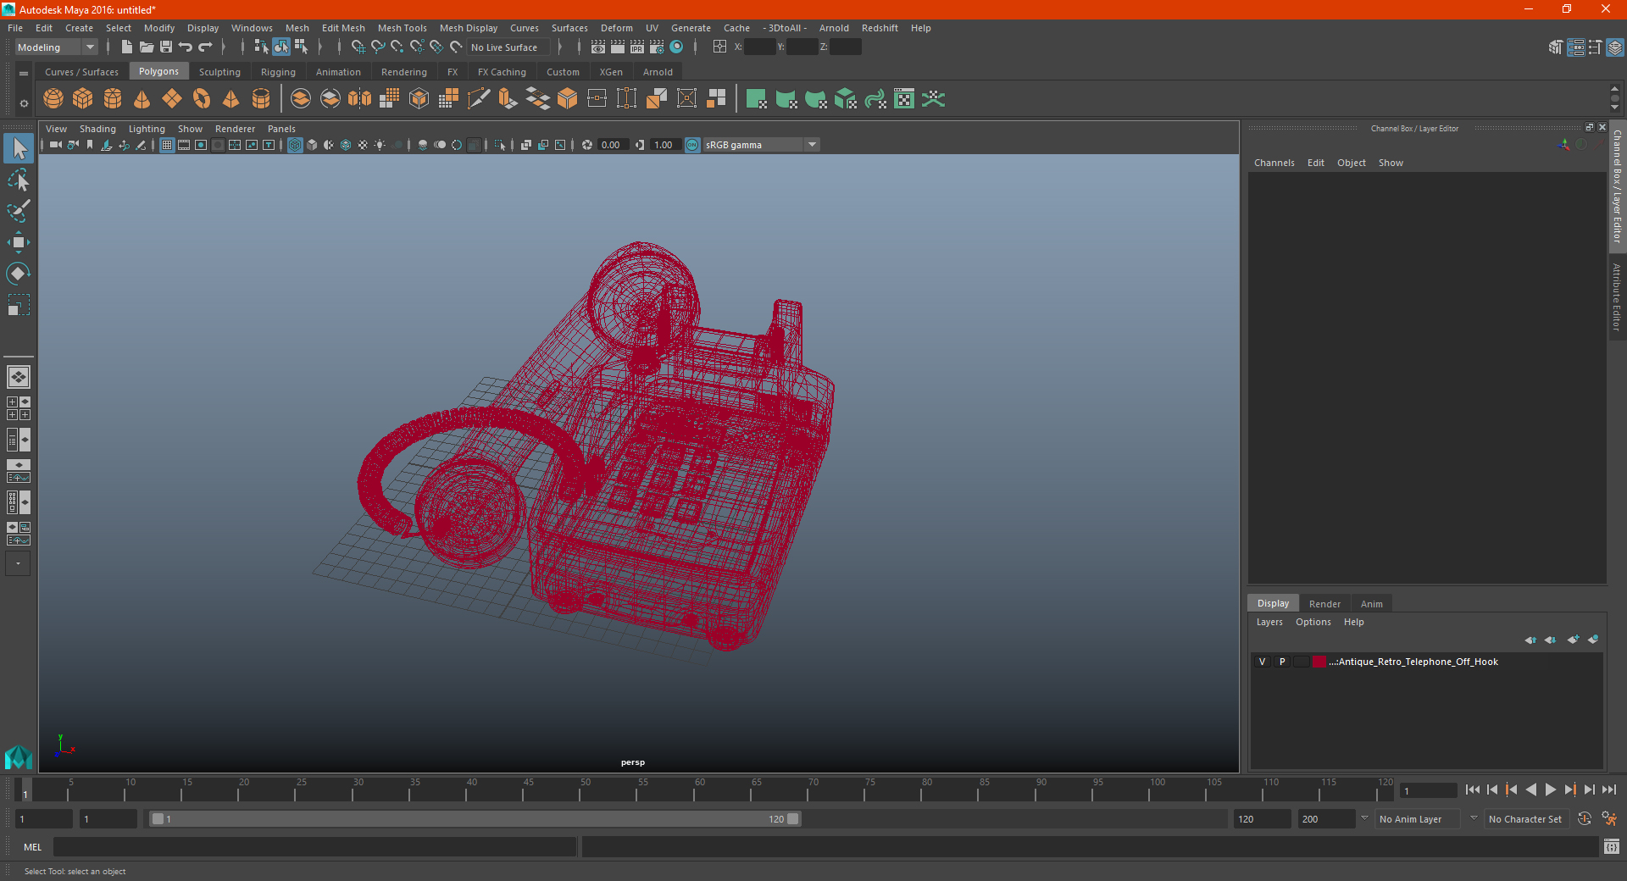Toggle snap to curves
The image size is (1627, 881).
[378, 47]
